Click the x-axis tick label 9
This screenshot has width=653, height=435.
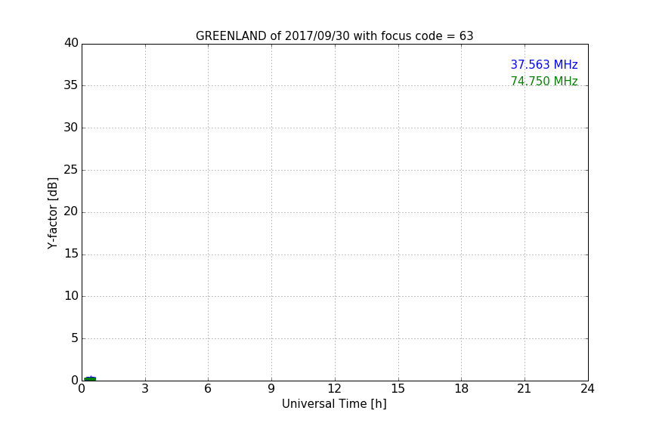point(271,389)
